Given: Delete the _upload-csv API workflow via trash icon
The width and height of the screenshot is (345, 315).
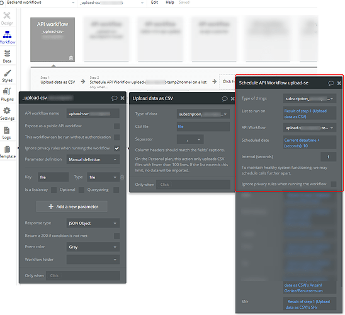Looking at the screenshot, I should (x=71, y=58).
